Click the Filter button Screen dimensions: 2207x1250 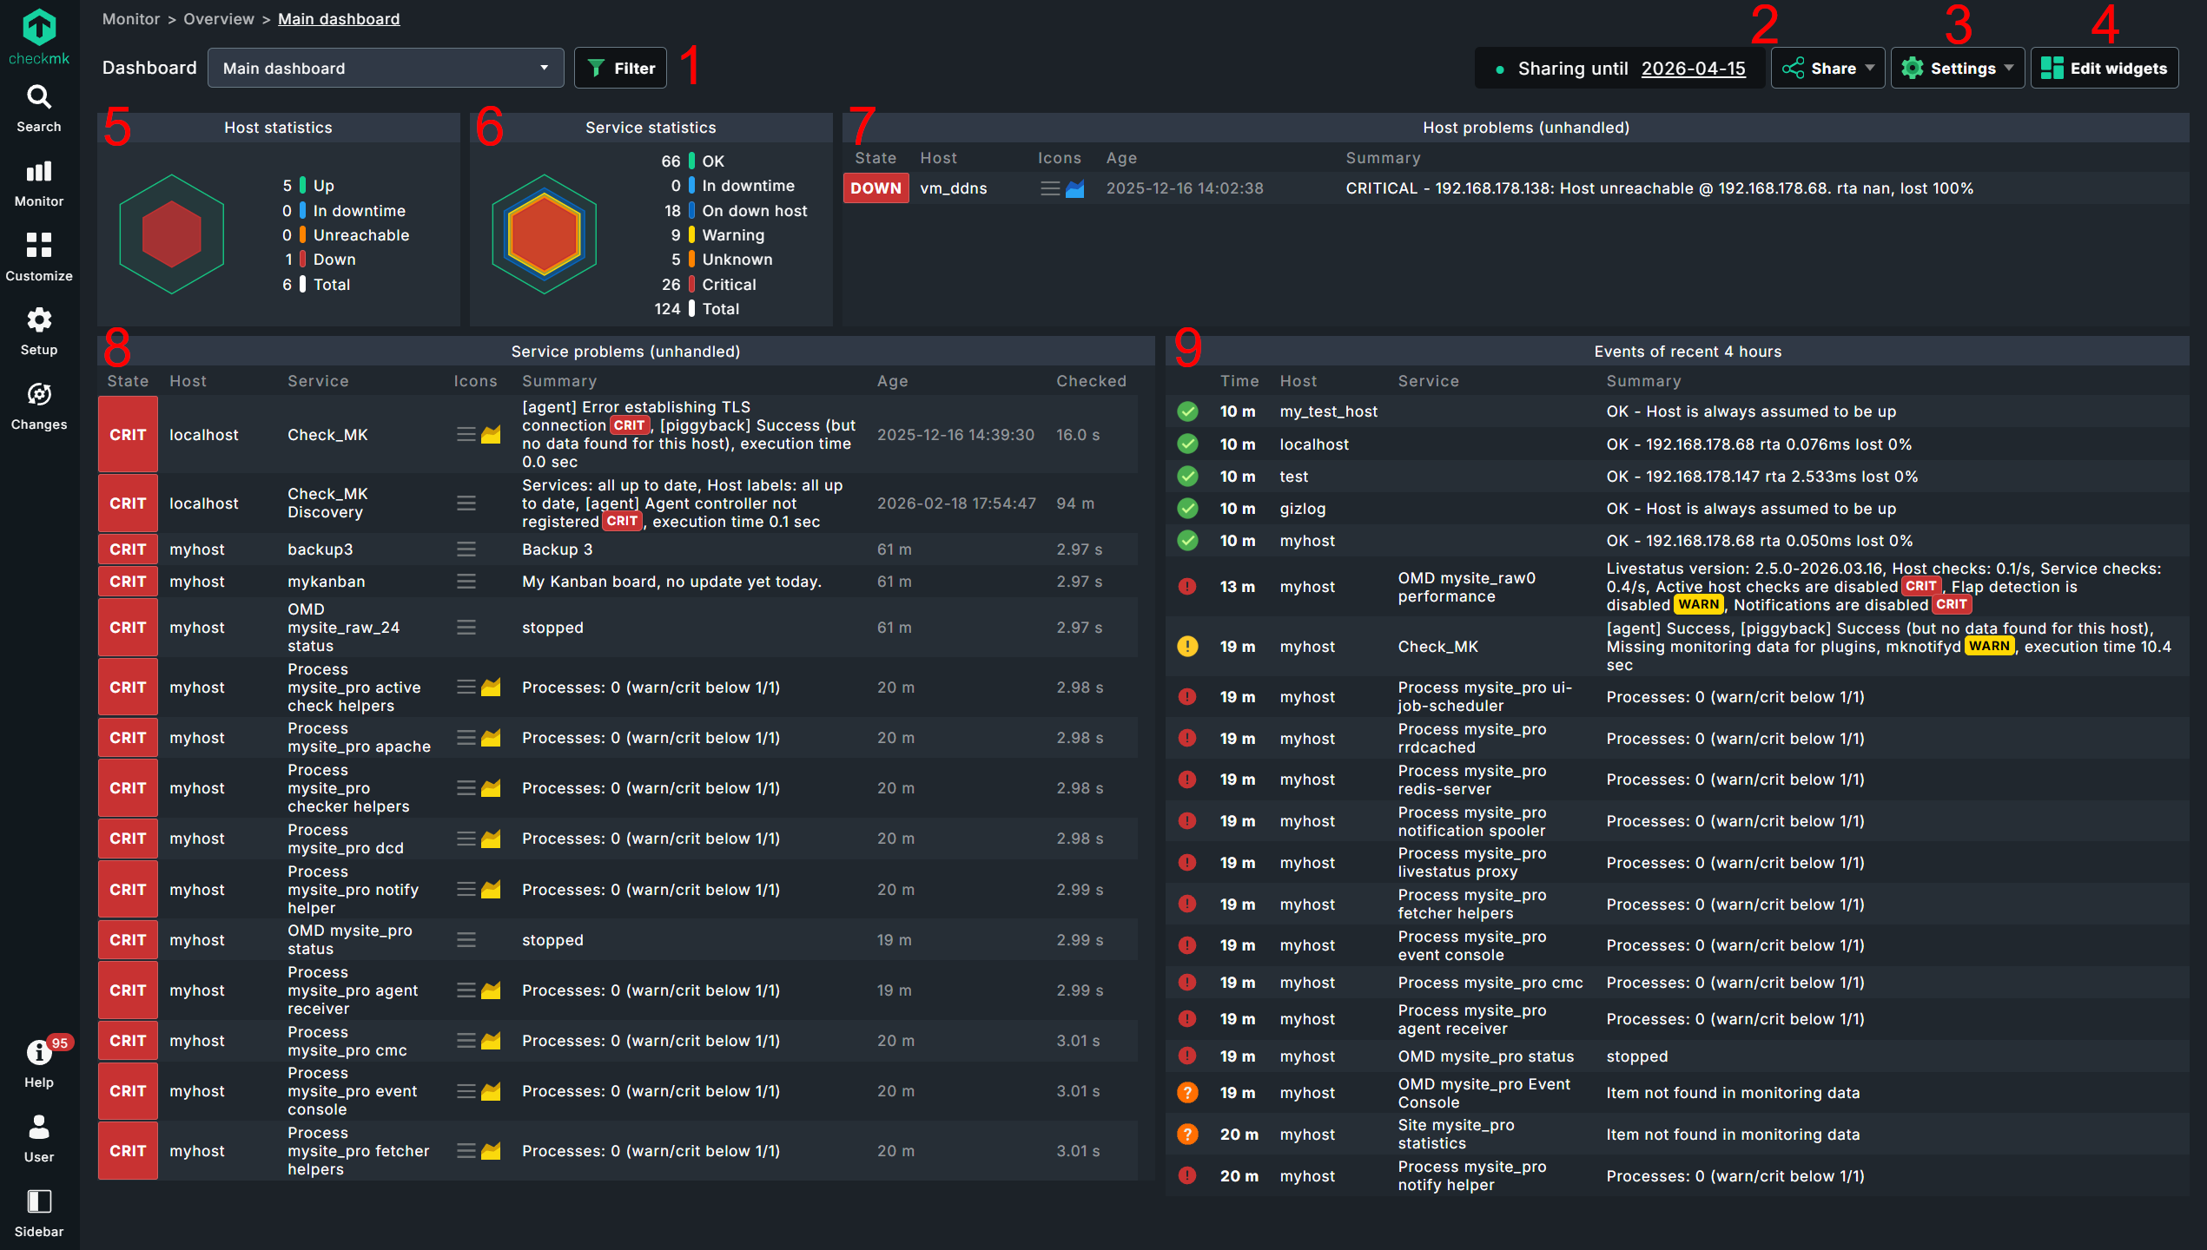tap(620, 68)
